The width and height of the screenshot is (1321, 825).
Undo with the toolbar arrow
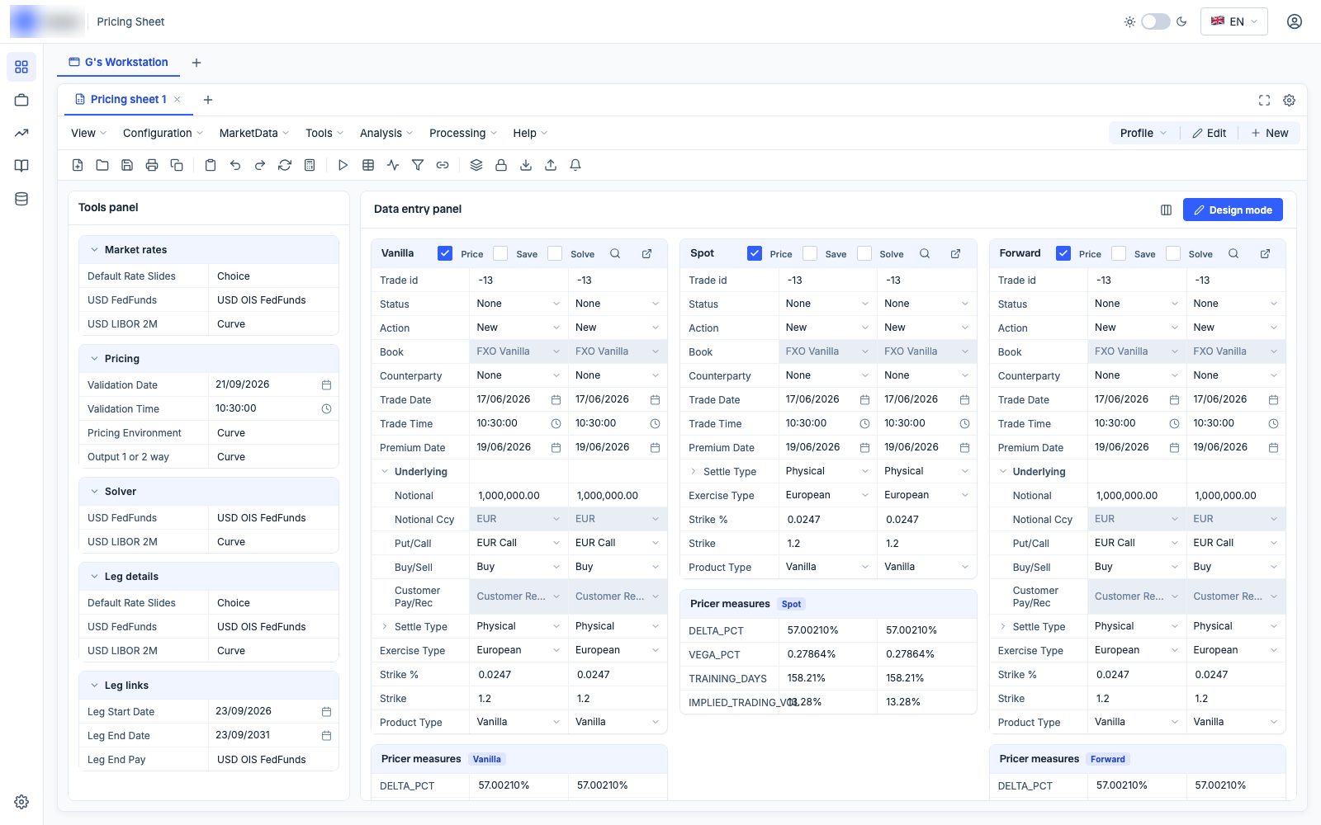click(235, 165)
